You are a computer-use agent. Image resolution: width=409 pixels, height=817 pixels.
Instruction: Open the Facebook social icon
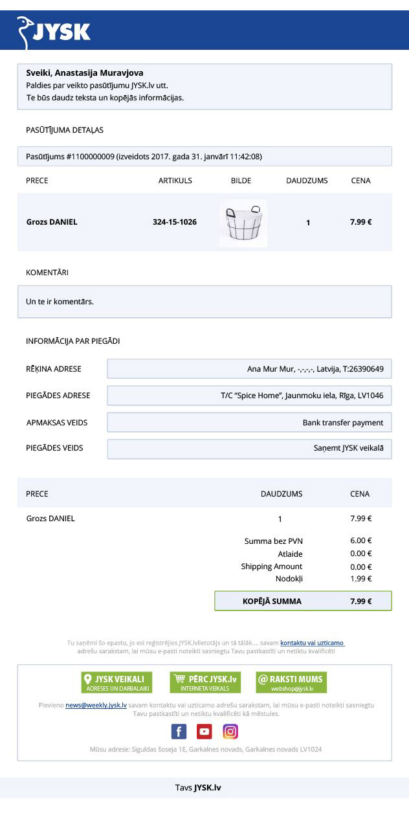coord(179,732)
